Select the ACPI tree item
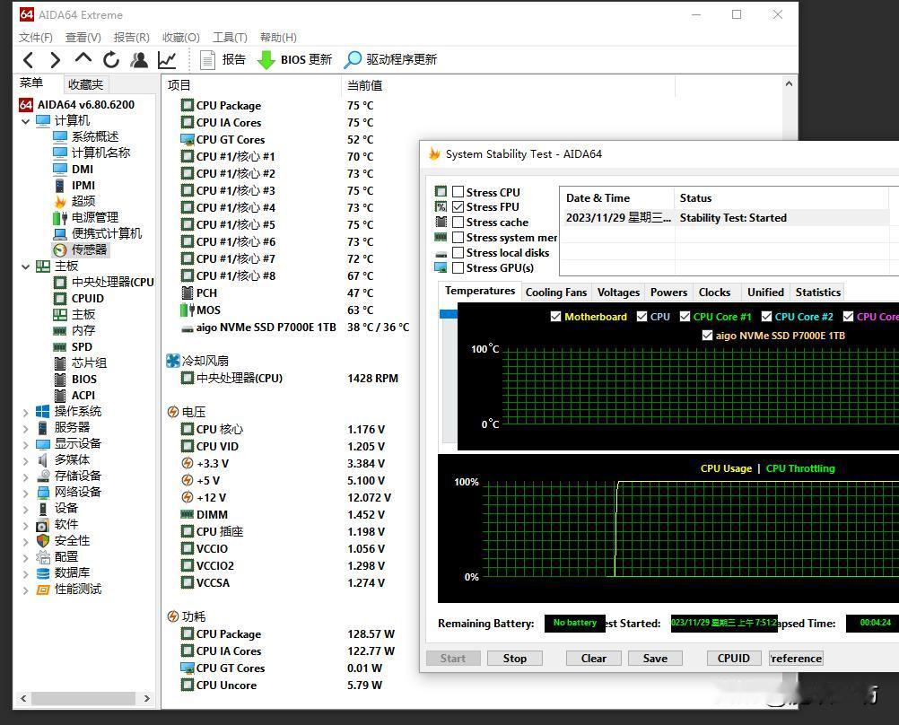The height and width of the screenshot is (725, 899). point(74,395)
